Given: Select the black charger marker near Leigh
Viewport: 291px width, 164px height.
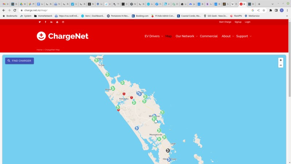Looking at the screenshot, I should [x=168, y=151].
